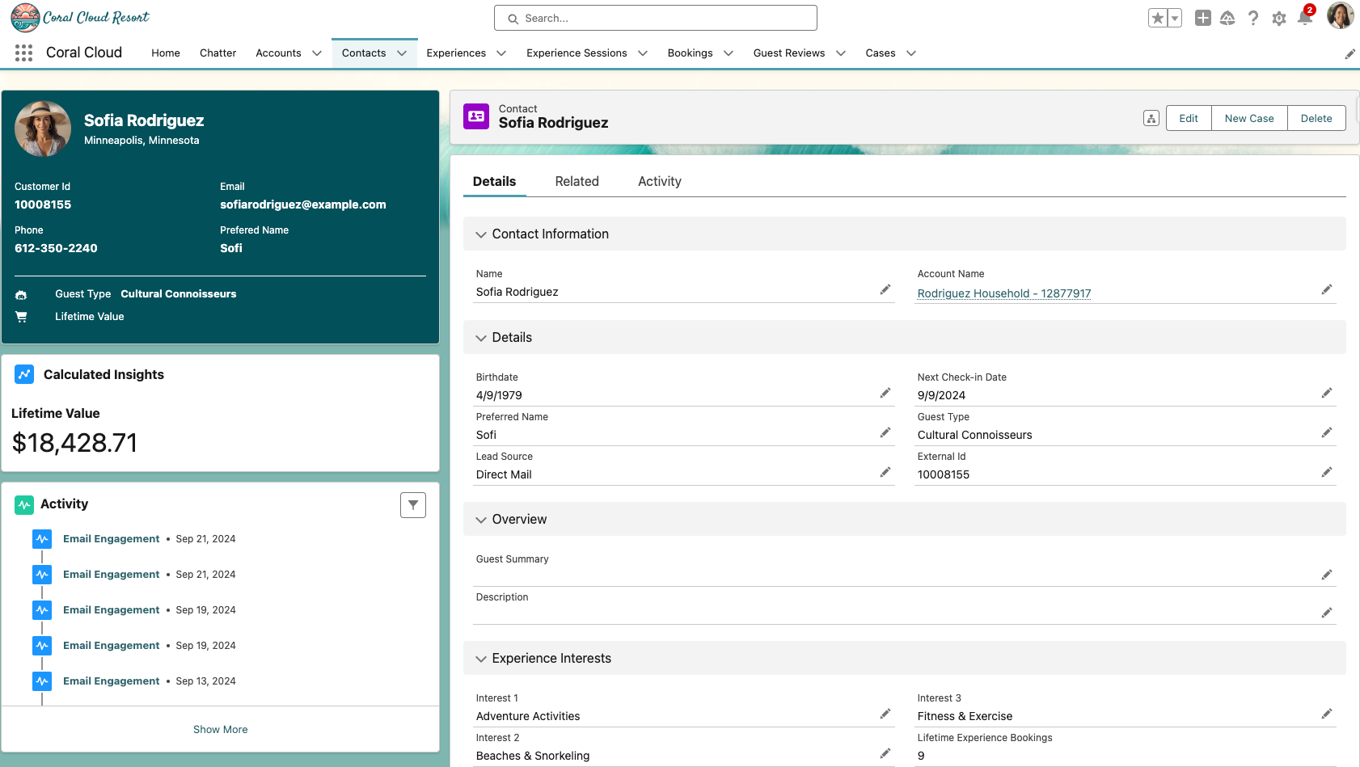1360x767 pixels.
Task: Collapse the Experience Interests section
Action: pyautogui.click(x=481, y=659)
